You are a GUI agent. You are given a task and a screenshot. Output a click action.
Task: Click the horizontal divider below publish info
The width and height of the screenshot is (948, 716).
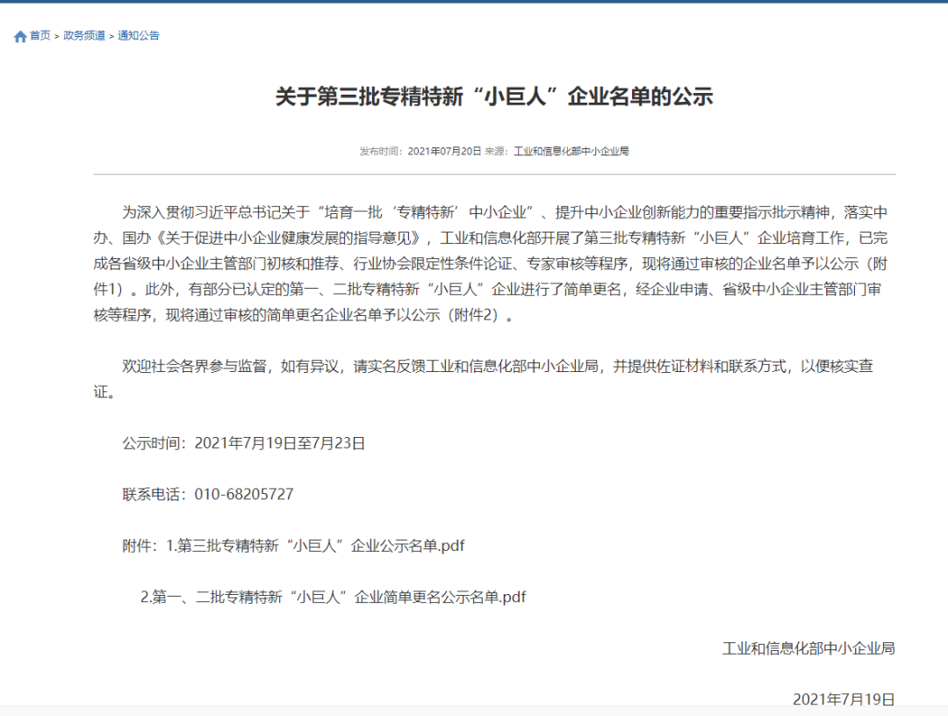point(494,174)
